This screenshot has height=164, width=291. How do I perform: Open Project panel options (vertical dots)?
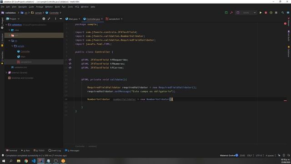pos(55,19)
